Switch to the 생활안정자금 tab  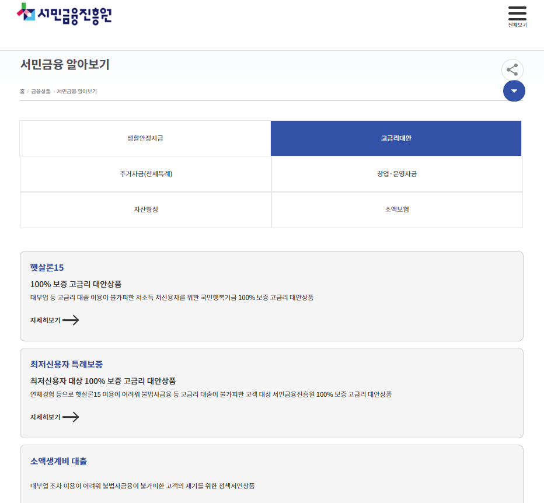pos(145,138)
